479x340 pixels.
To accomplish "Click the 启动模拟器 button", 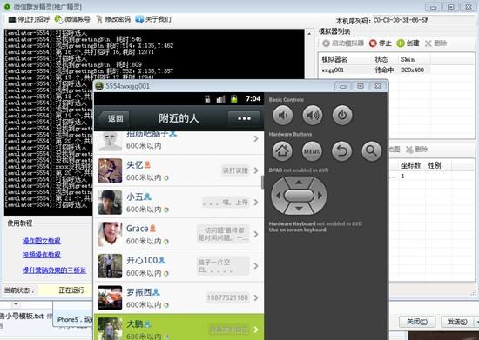I will point(343,43).
